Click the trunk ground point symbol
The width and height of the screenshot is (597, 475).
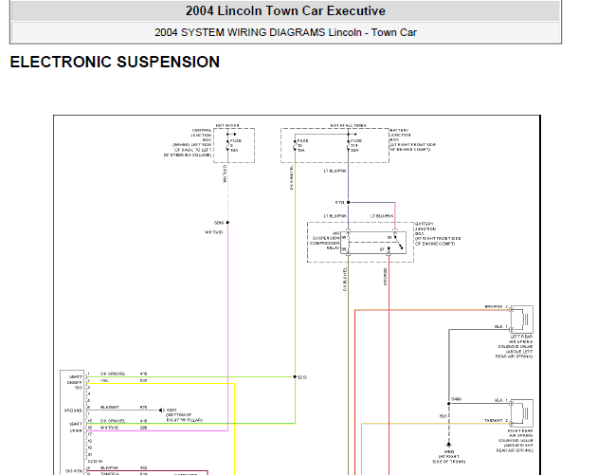(x=449, y=444)
